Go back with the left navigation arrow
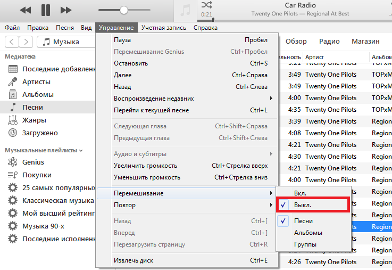This screenshot has width=392, height=270. [12, 42]
